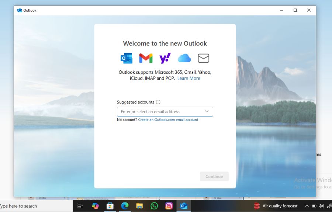Open the Air quality forecast widget

(276, 206)
